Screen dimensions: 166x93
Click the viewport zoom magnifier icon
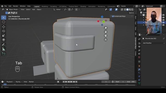106,28
